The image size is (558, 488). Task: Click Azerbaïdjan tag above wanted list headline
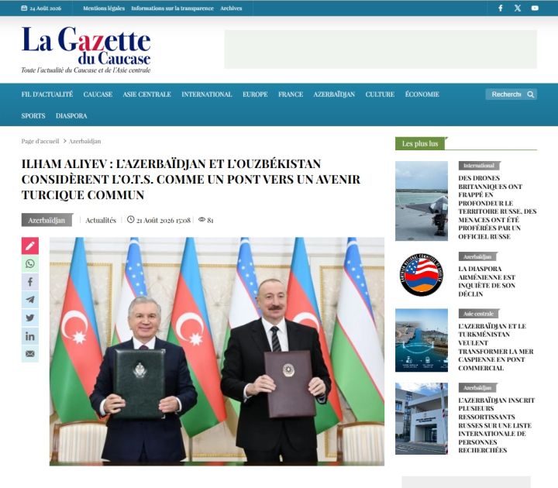pos(477,388)
